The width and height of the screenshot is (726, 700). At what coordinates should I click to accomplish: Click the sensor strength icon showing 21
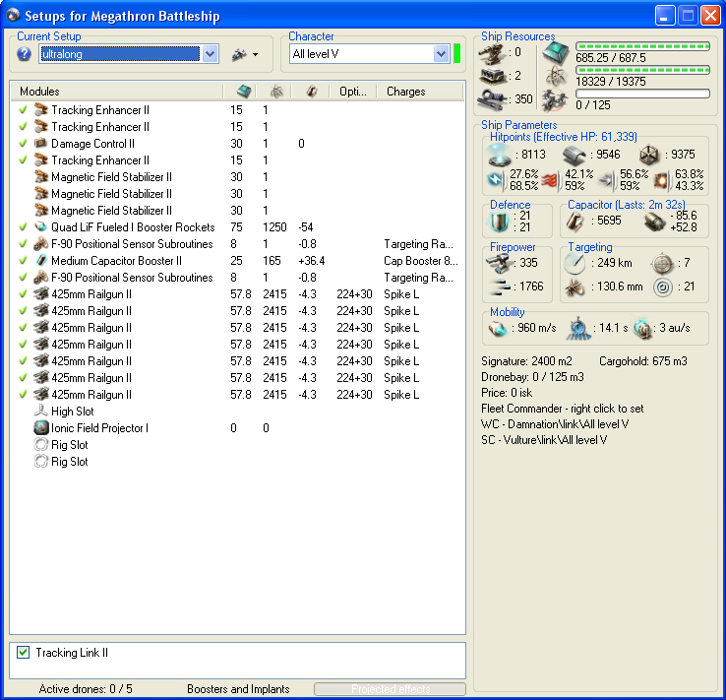click(663, 287)
